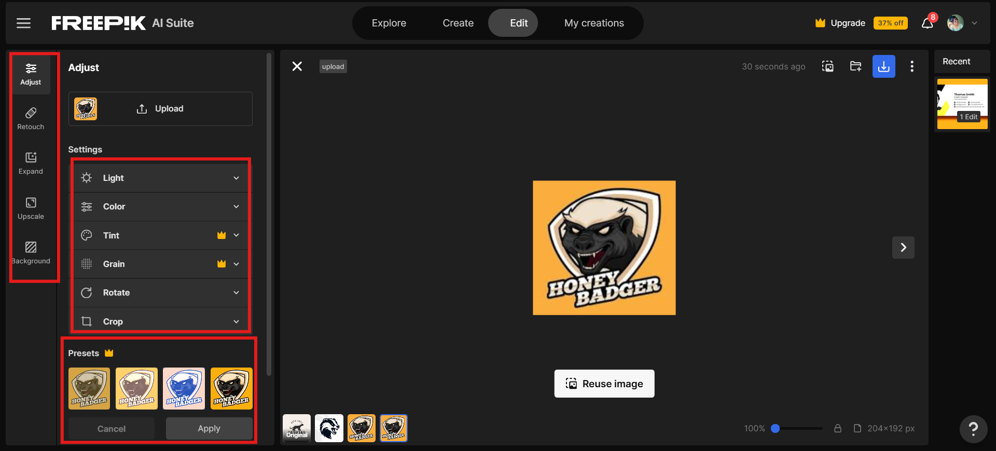Click the crown icon next to Presets
Image resolution: width=996 pixels, height=451 pixels.
pos(109,353)
